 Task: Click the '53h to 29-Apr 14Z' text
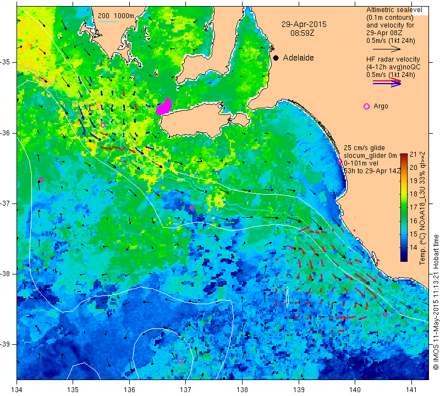pyautogui.click(x=372, y=171)
